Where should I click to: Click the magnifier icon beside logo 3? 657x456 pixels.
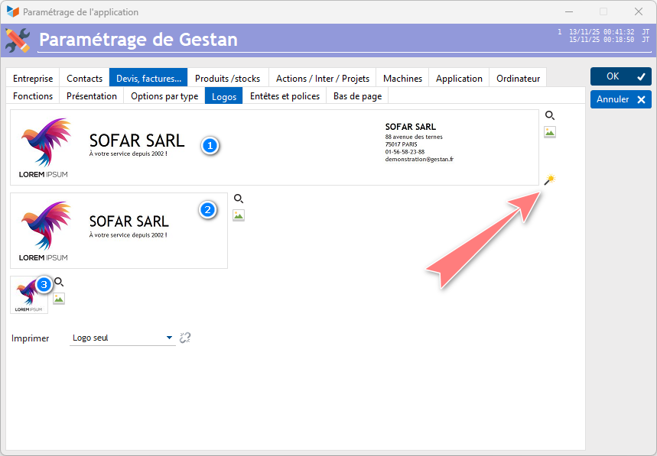59,282
